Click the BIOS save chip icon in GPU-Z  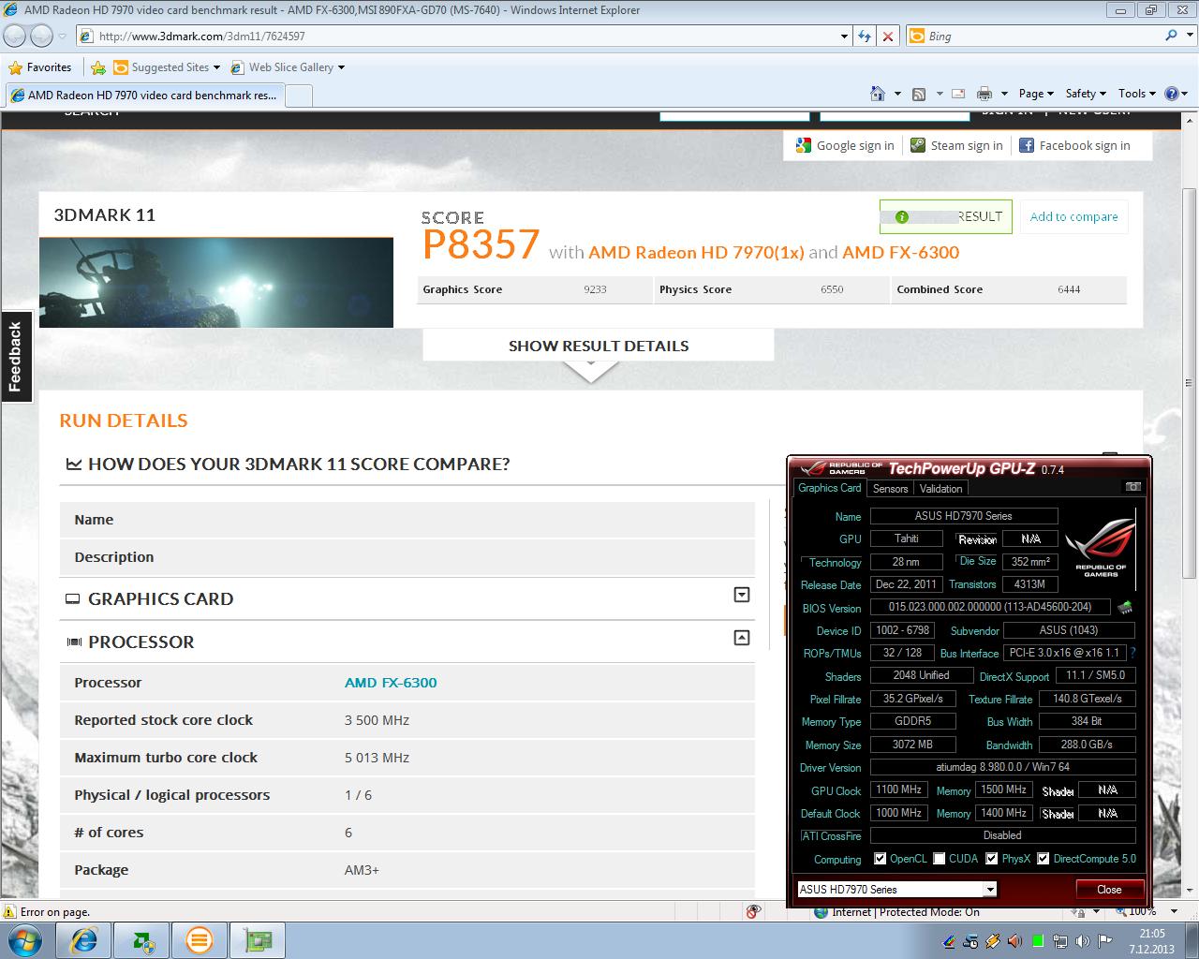point(1125,607)
